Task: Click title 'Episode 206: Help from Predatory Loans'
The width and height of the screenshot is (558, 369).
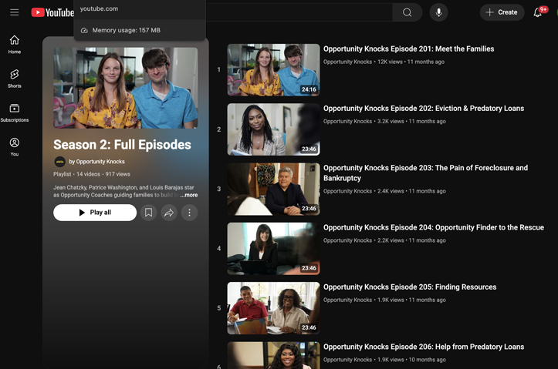Action: point(424,347)
